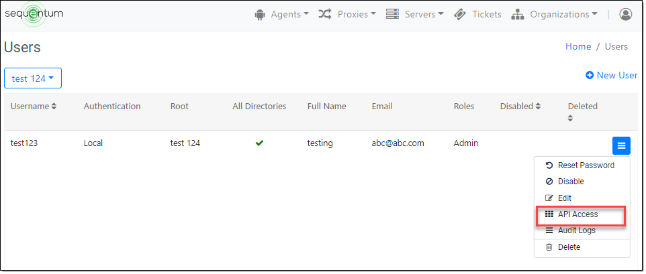
Task: Expand the Agents dropdown menu
Action: [282, 14]
